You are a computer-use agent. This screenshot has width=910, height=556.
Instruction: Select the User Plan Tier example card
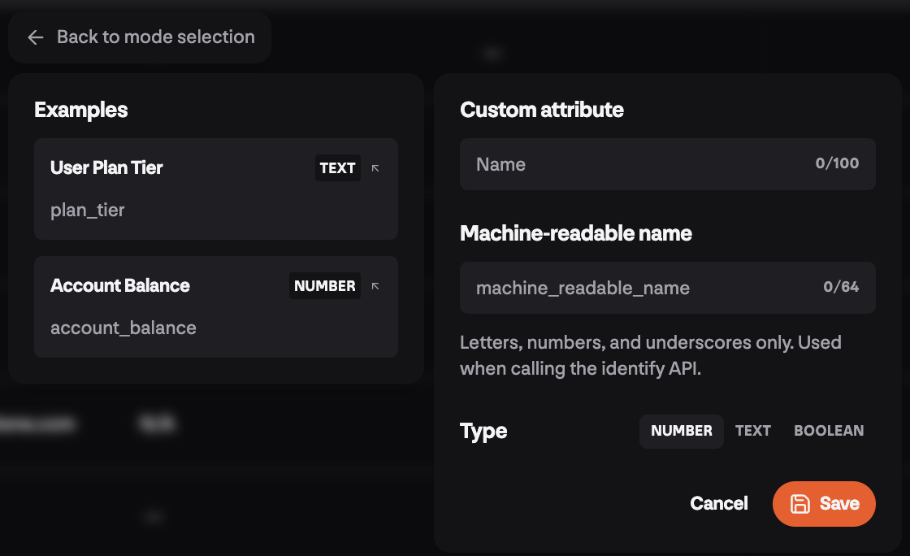click(x=216, y=189)
